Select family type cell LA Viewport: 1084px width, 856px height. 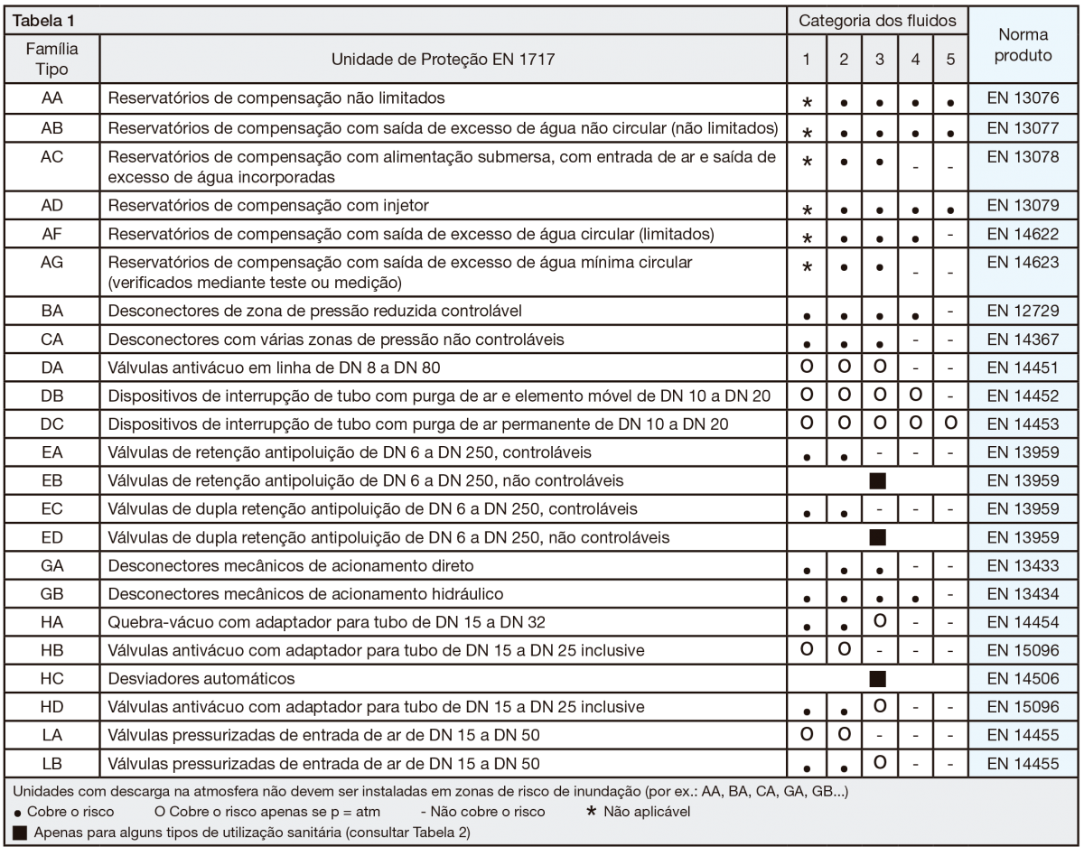point(51,734)
